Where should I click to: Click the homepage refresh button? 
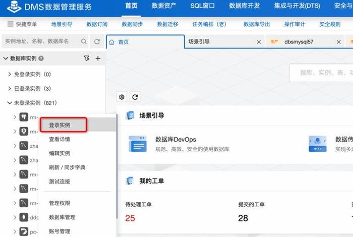click(135, 97)
